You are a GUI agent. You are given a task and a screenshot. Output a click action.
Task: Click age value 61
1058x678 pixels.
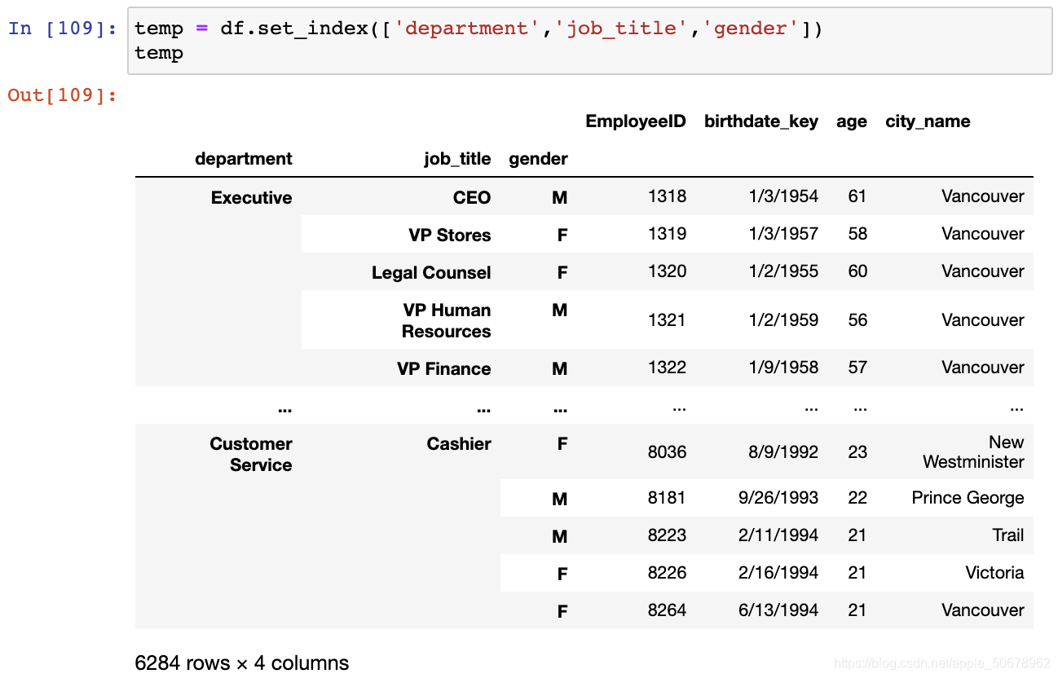pyautogui.click(x=857, y=196)
